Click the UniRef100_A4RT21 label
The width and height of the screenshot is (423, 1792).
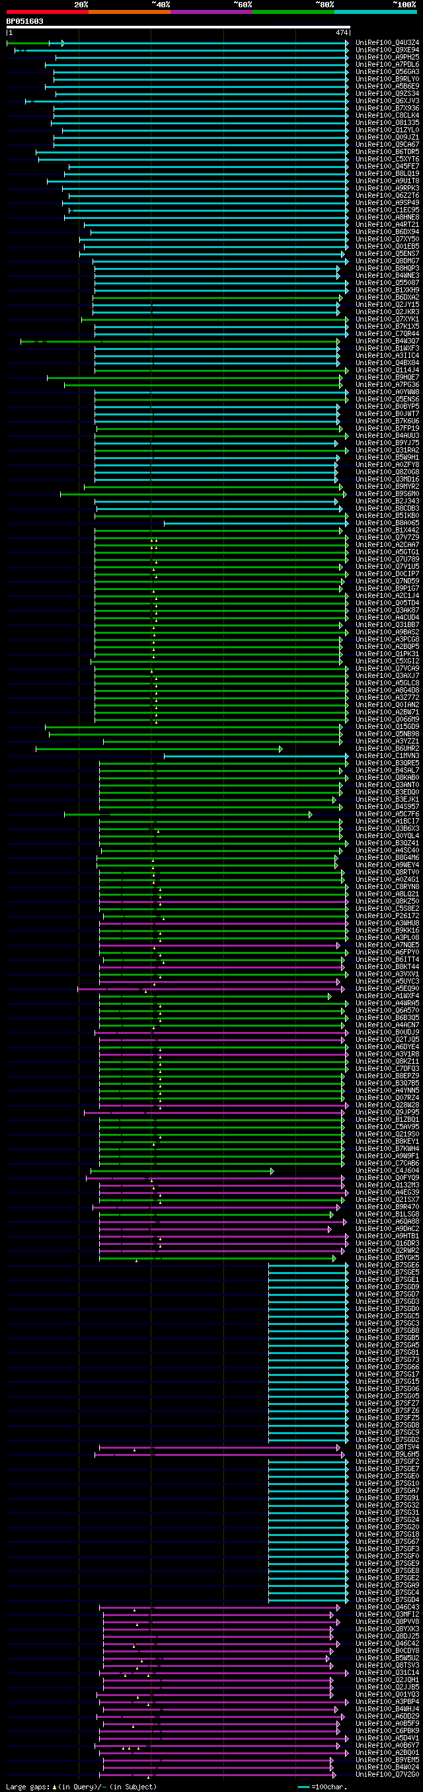387,225
